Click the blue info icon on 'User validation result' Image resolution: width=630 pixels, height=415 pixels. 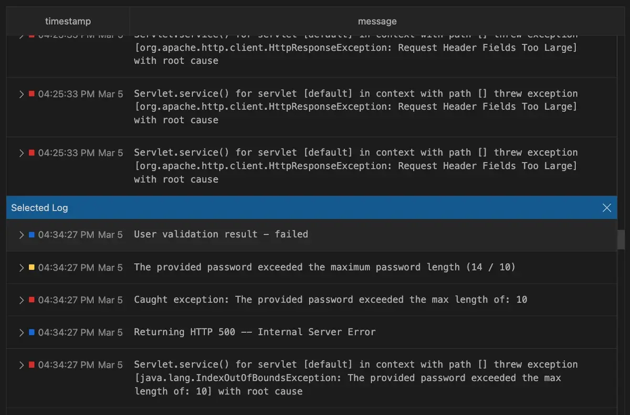(x=31, y=235)
